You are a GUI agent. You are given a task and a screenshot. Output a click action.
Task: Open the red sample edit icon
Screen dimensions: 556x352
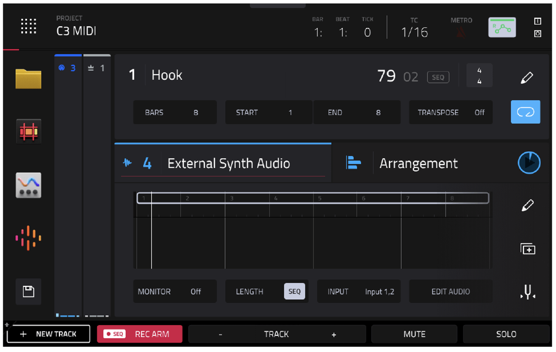pos(28,131)
